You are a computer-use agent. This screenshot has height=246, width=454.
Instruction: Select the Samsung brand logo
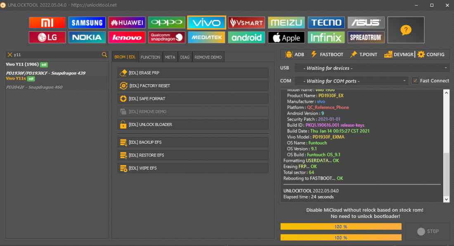[87, 23]
